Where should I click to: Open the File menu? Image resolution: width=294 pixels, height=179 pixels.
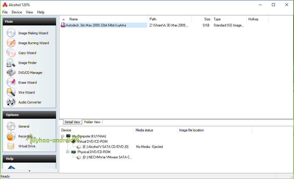coord(5,12)
